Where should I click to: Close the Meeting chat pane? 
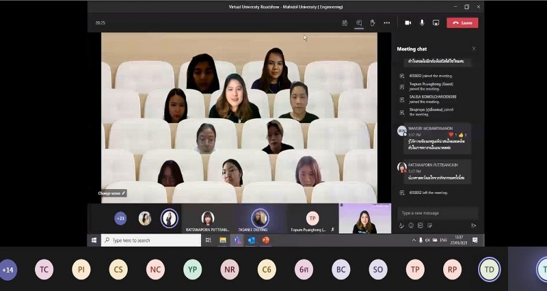click(x=474, y=48)
